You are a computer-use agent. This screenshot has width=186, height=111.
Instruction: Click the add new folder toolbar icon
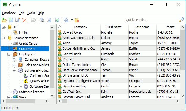[x=4, y=20]
